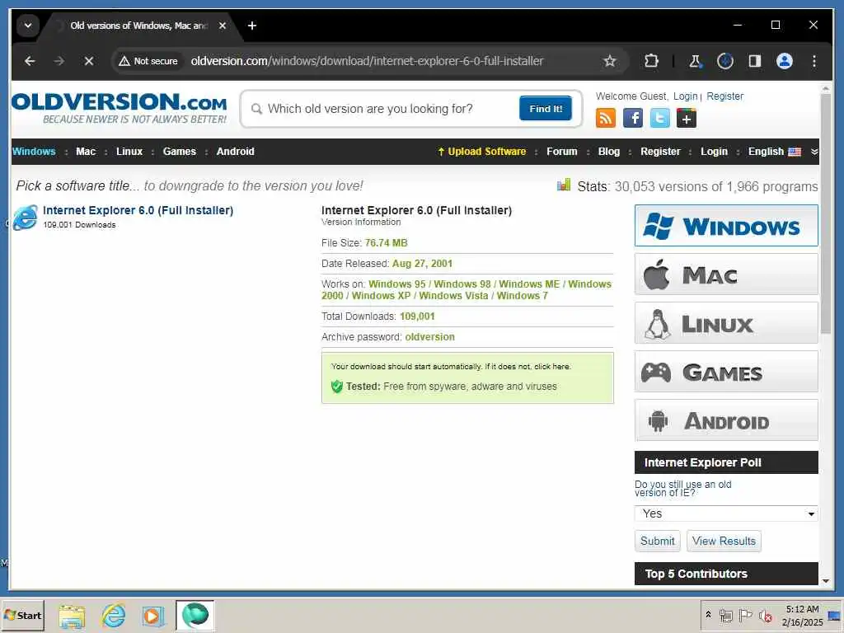The height and width of the screenshot is (633, 844).
Task: Toggle the side panel icon
Action: [x=755, y=61]
